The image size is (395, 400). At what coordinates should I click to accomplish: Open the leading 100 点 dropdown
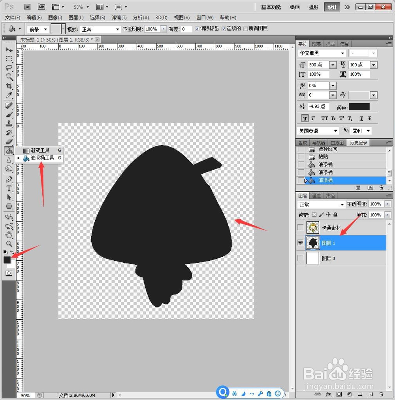[374, 65]
